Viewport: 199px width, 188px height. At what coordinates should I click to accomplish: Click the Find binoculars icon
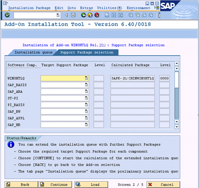tap(114, 15)
